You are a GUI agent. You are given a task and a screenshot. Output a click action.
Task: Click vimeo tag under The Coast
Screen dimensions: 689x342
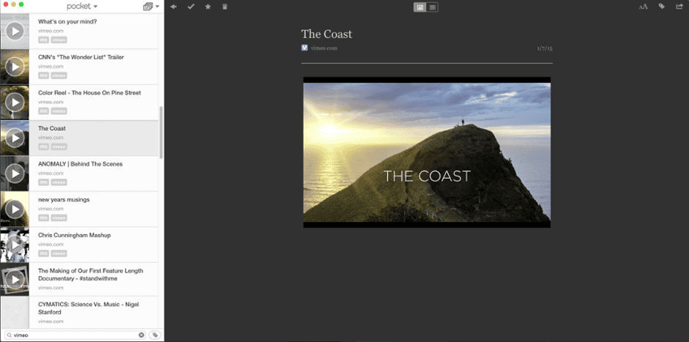(59, 146)
